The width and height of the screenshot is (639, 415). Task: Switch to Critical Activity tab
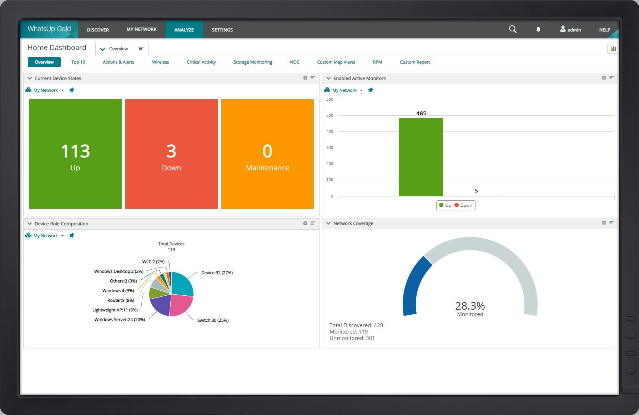201,62
